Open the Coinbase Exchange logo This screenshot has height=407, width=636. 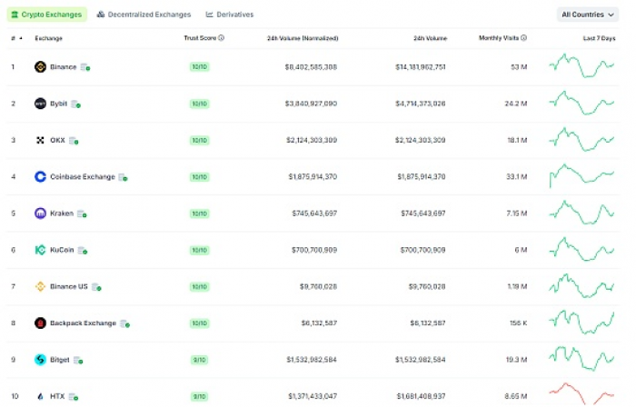[40, 177]
